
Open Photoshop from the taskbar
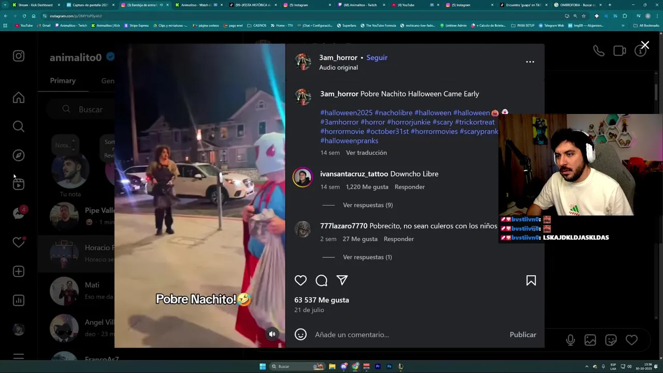coord(389,366)
